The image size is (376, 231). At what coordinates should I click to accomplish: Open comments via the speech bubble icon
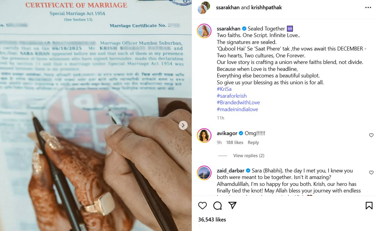[217, 206]
